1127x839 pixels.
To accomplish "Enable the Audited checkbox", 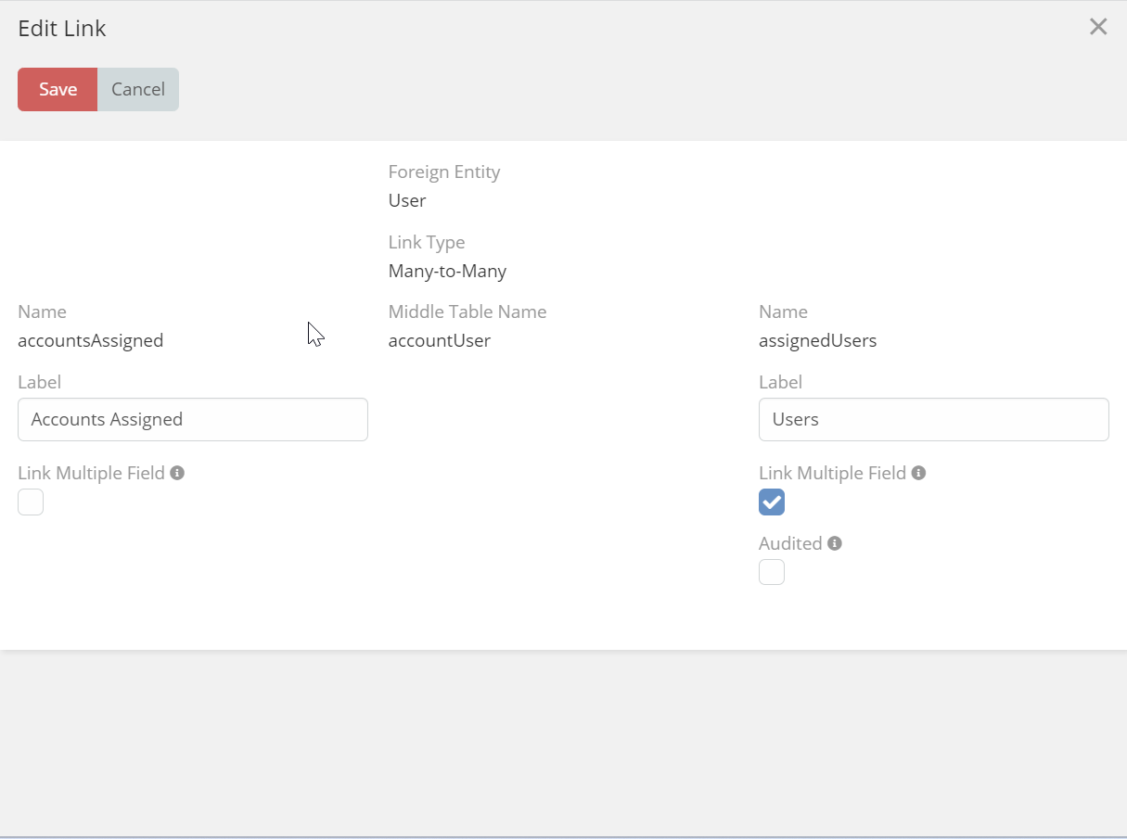I will click(772, 573).
